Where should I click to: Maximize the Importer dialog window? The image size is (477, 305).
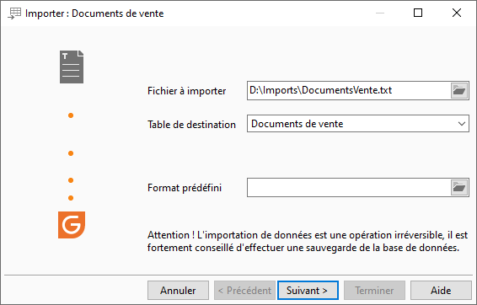[418, 13]
